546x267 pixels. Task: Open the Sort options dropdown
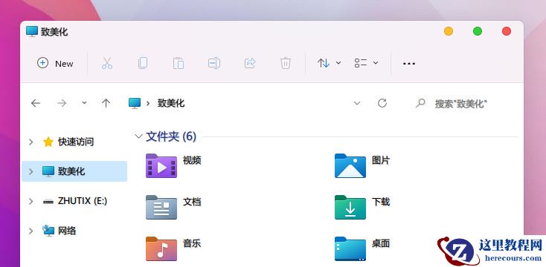329,63
